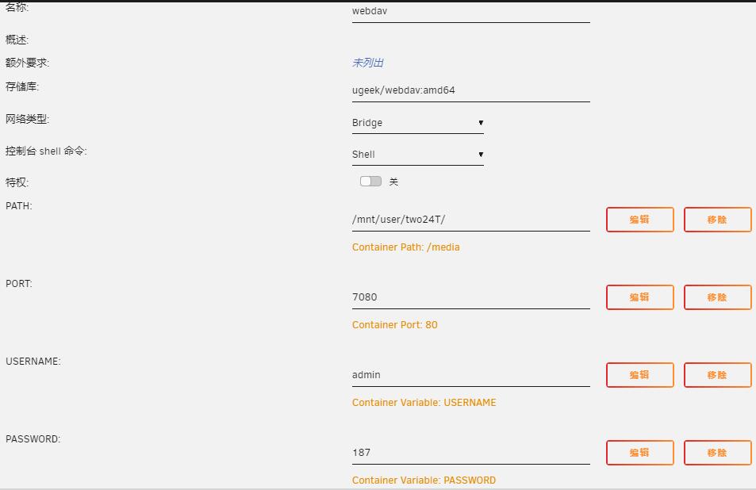Edit the PASSWORD variable via 编辑
The width and height of the screenshot is (756, 490).
coord(640,453)
